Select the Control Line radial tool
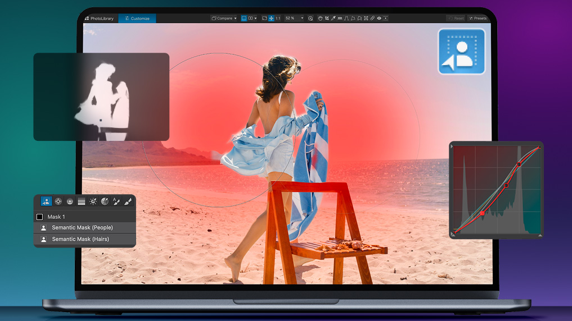Image resolution: width=572 pixels, height=321 pixels. coord(70,201)
